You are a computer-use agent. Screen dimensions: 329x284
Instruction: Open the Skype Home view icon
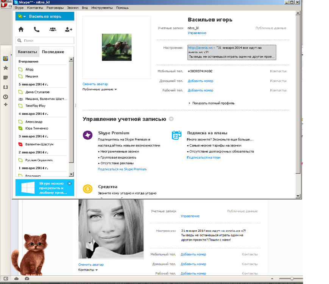point(21,29)
